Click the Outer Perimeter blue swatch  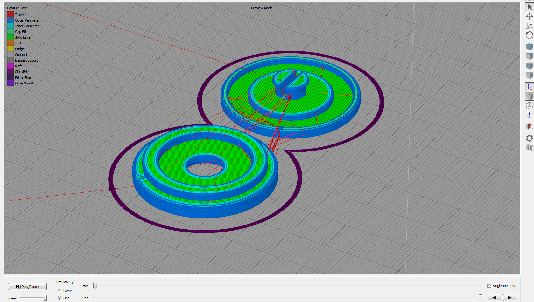pyautogui.click(x=11, y=20)
